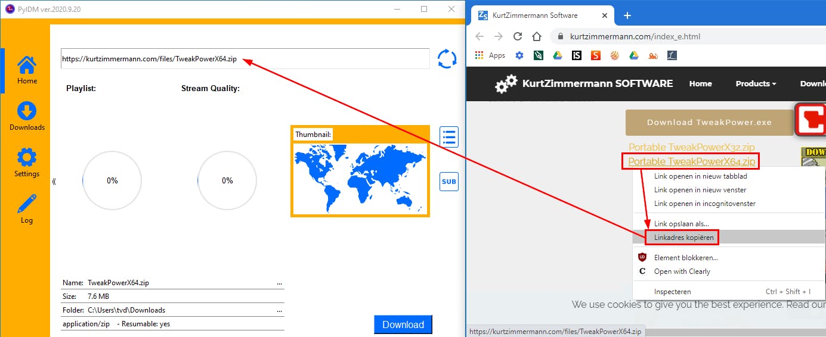Open PyIDM Settings gear in the sidebar

27,163
